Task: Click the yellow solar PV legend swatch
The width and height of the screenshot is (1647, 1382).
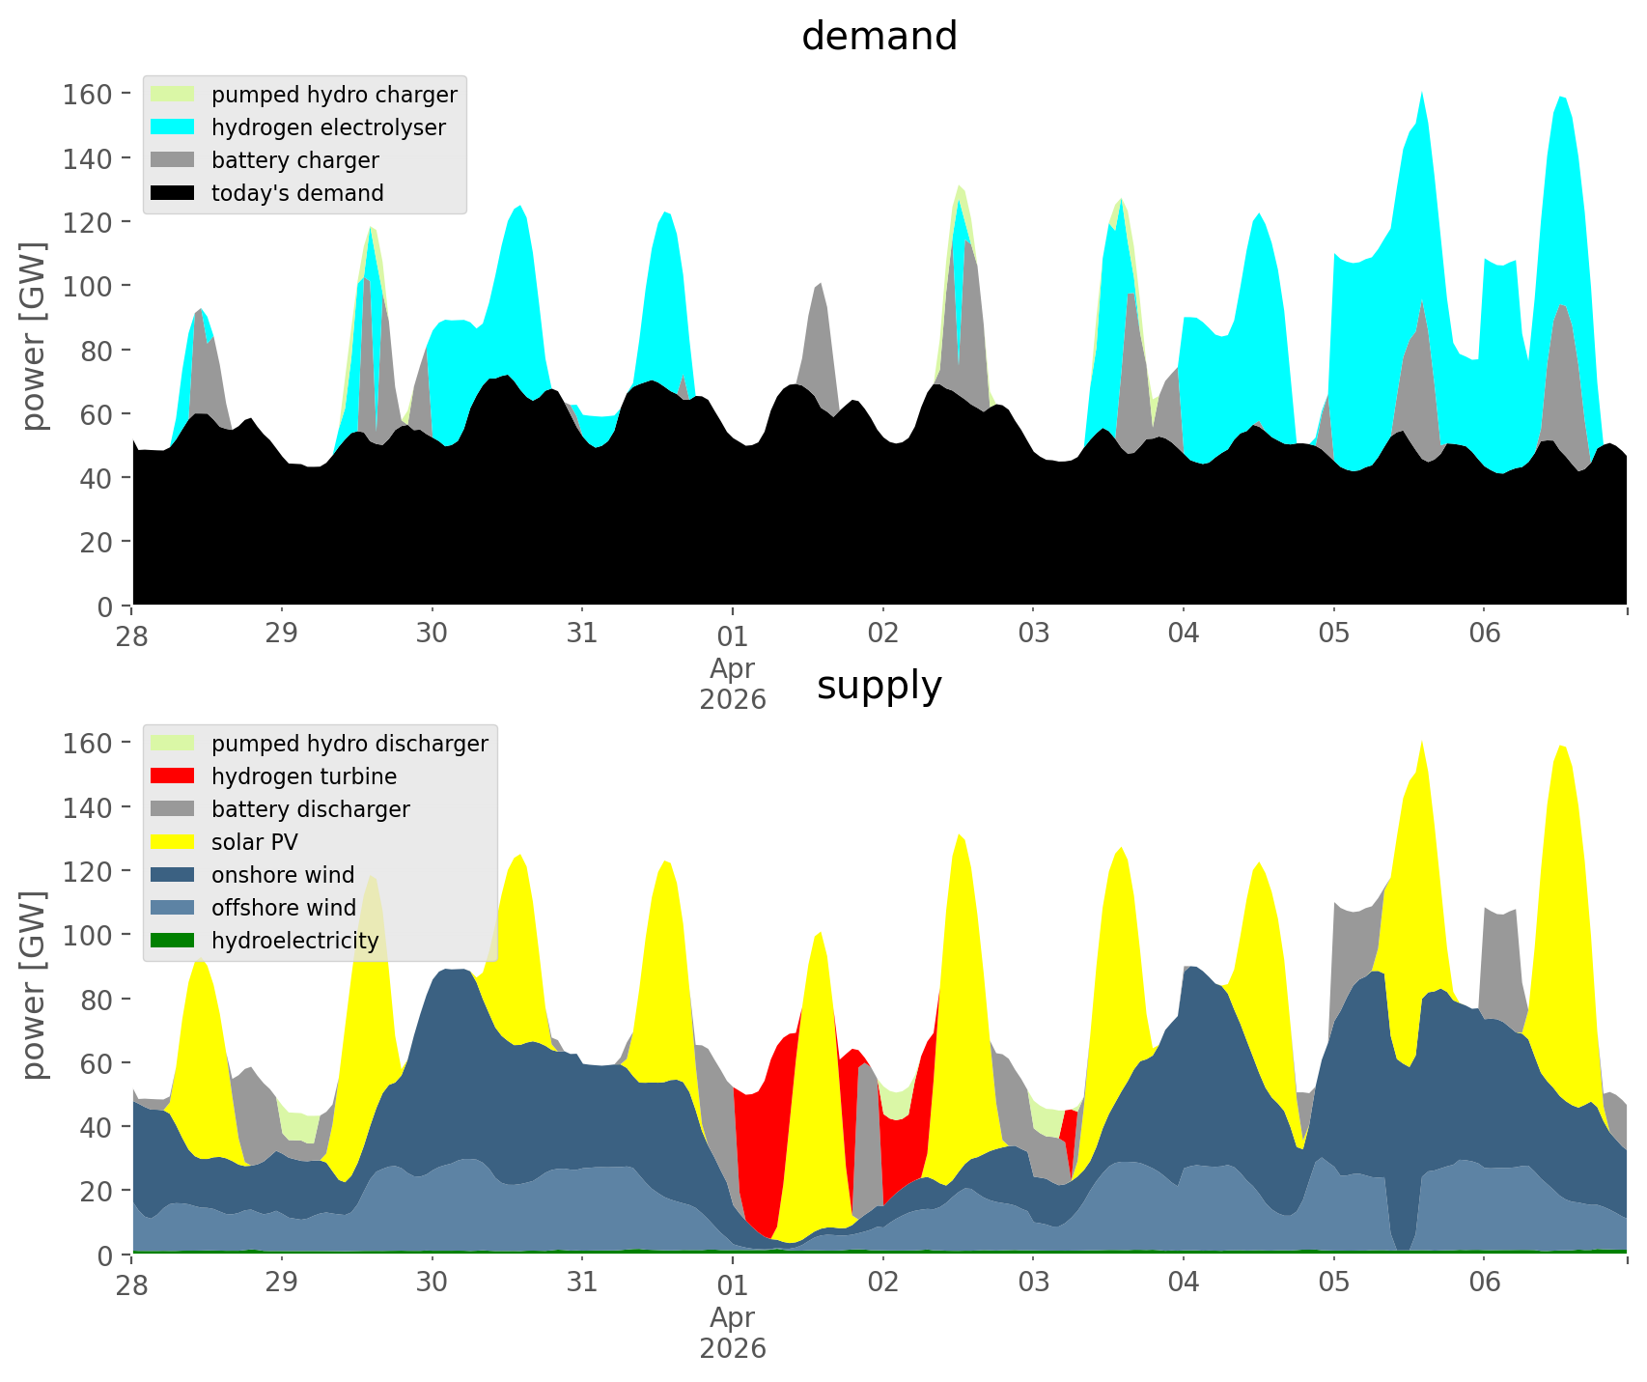Action: point(173,842)
